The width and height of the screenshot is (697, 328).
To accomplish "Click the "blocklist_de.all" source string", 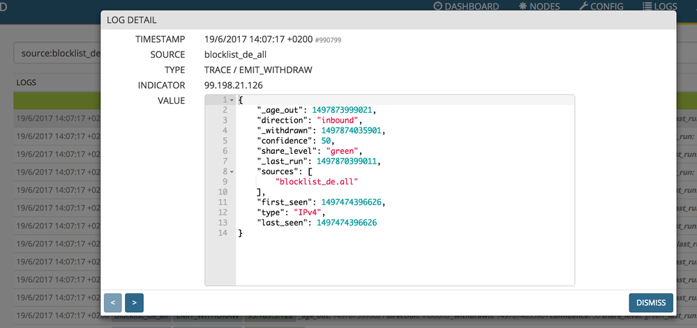I will point(317,182).
